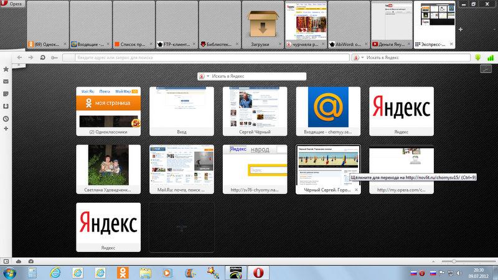Switch to the Входящие tab

(x=91, y=25)
